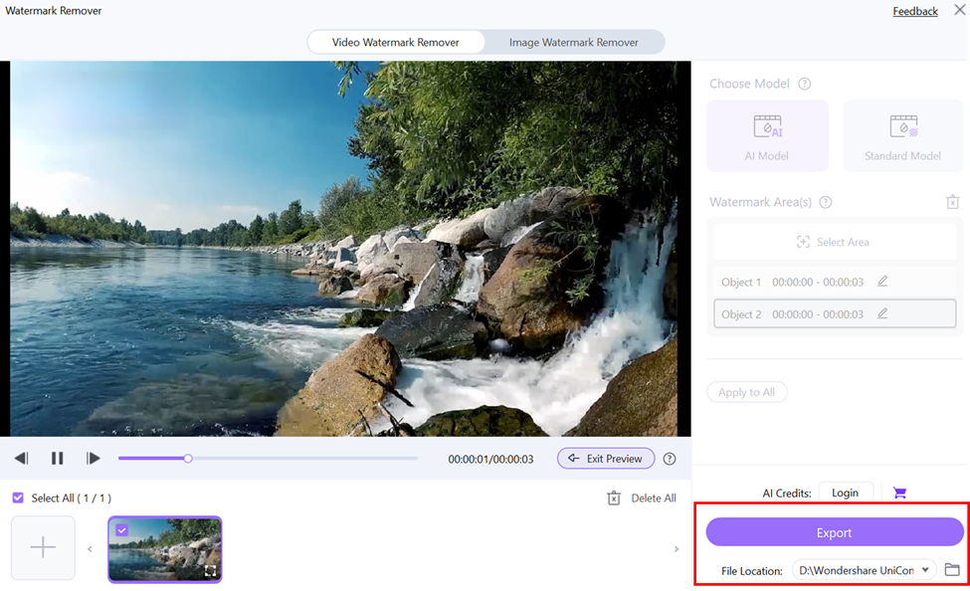Step back to previous frame

point(22,458)
